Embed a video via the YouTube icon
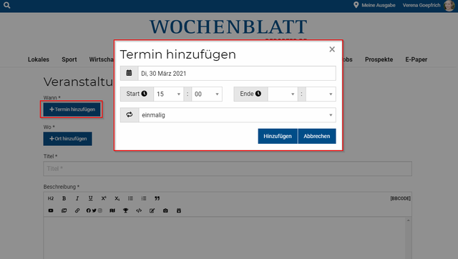The height and width of the screenshot is (259, 458). click(51, 210)
